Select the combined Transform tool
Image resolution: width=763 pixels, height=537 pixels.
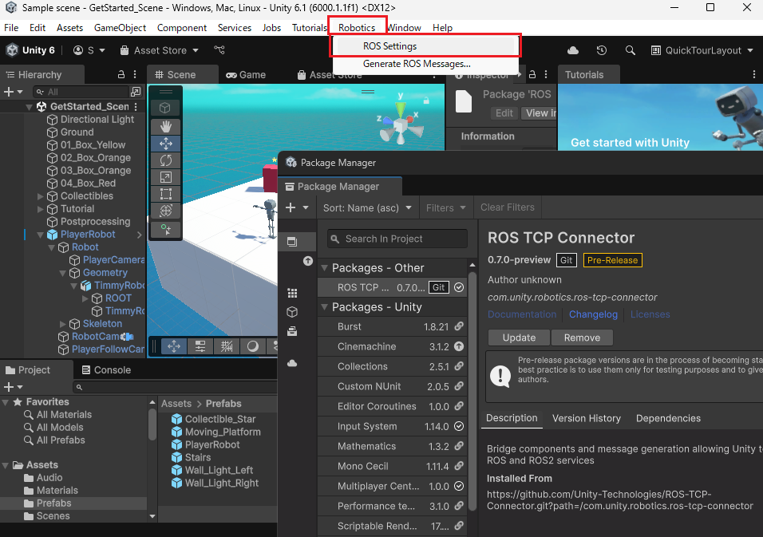pyautogui.click(x=164, y=210)
